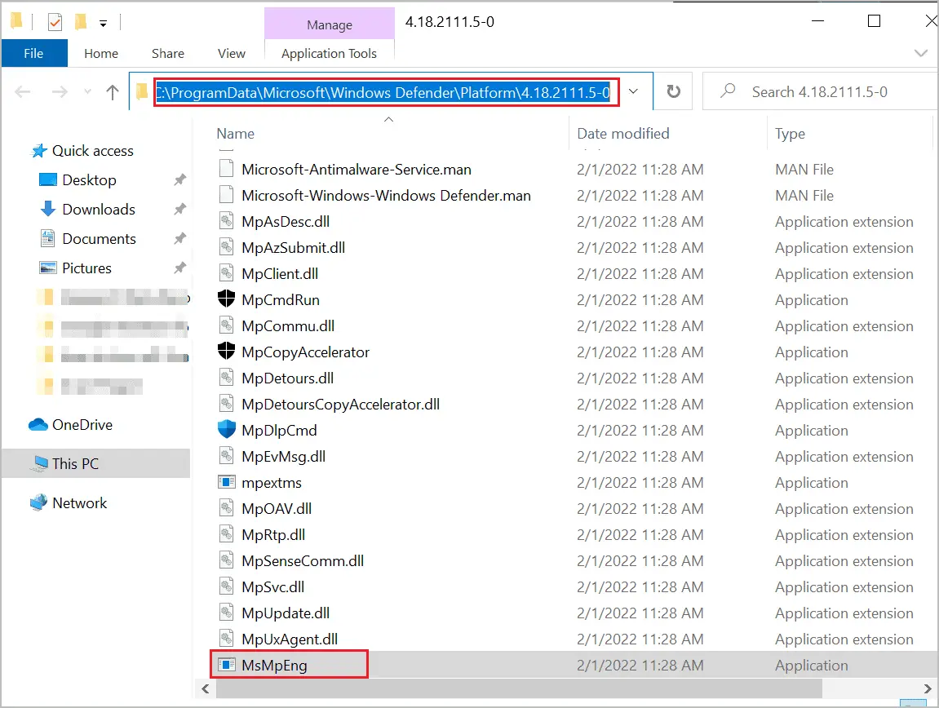Select the Microsoft-Antimalware-Service.man file icon
This screenshot has height=708, width=939.
pos(226,169)
